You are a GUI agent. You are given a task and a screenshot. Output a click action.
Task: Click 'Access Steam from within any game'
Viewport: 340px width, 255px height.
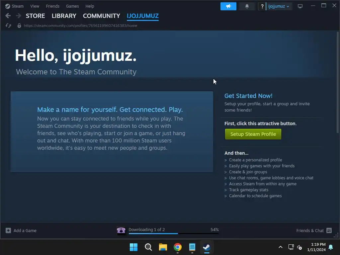pos(263,184)
